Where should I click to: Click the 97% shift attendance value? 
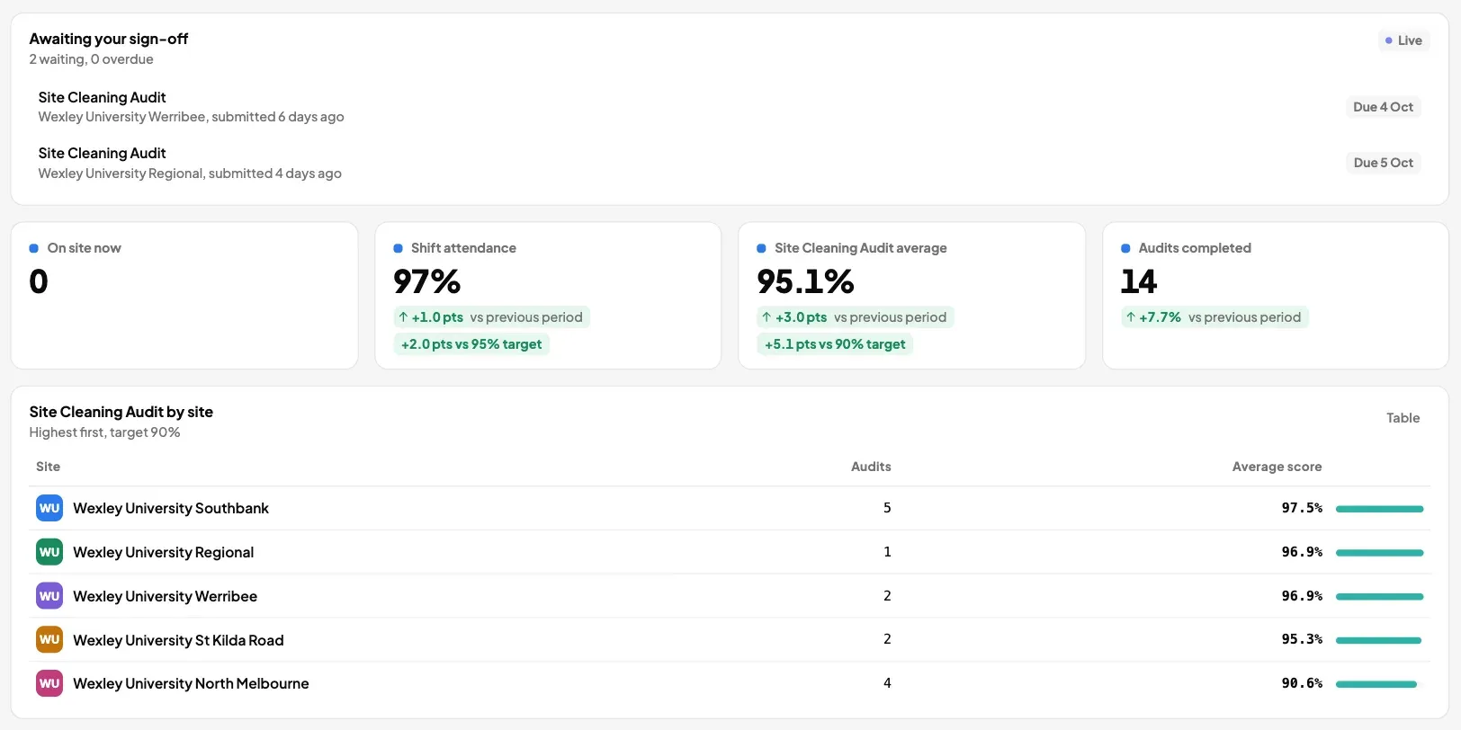click(x=427, y=281)
